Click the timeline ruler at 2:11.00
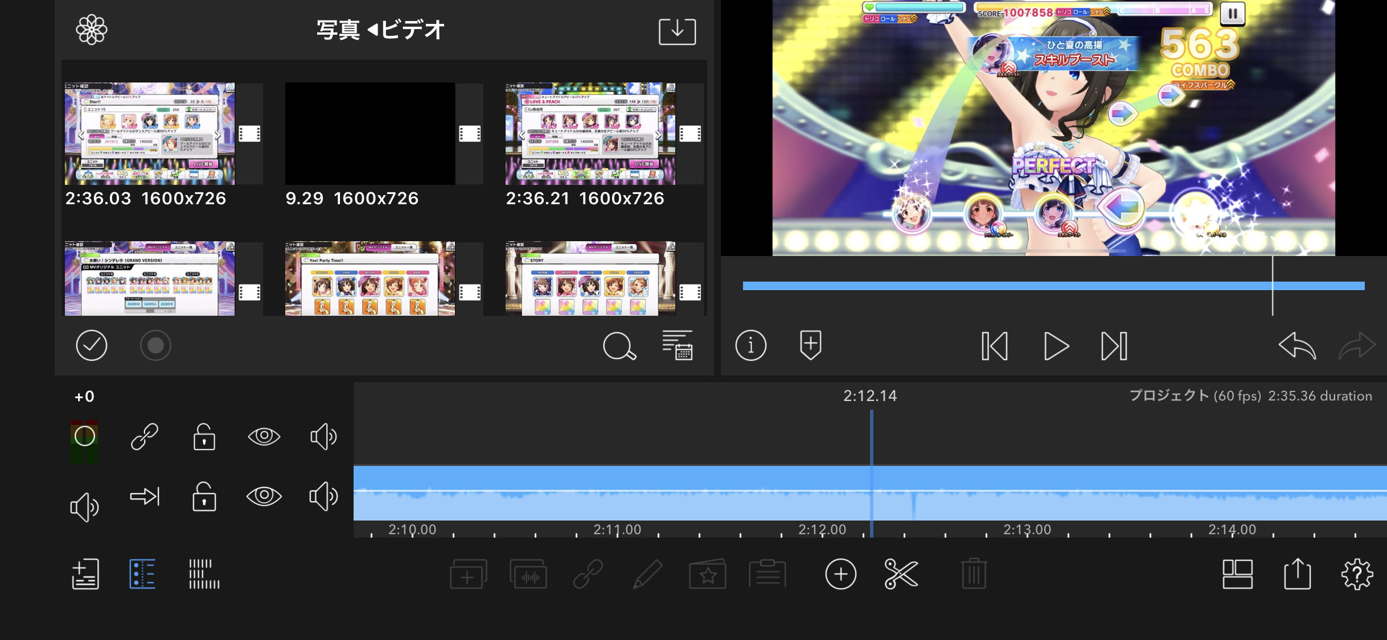 point(617,530)
